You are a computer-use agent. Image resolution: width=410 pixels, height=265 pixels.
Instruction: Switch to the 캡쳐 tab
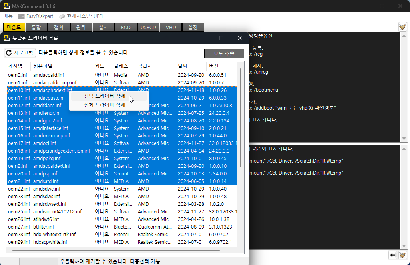click(59, 27)
